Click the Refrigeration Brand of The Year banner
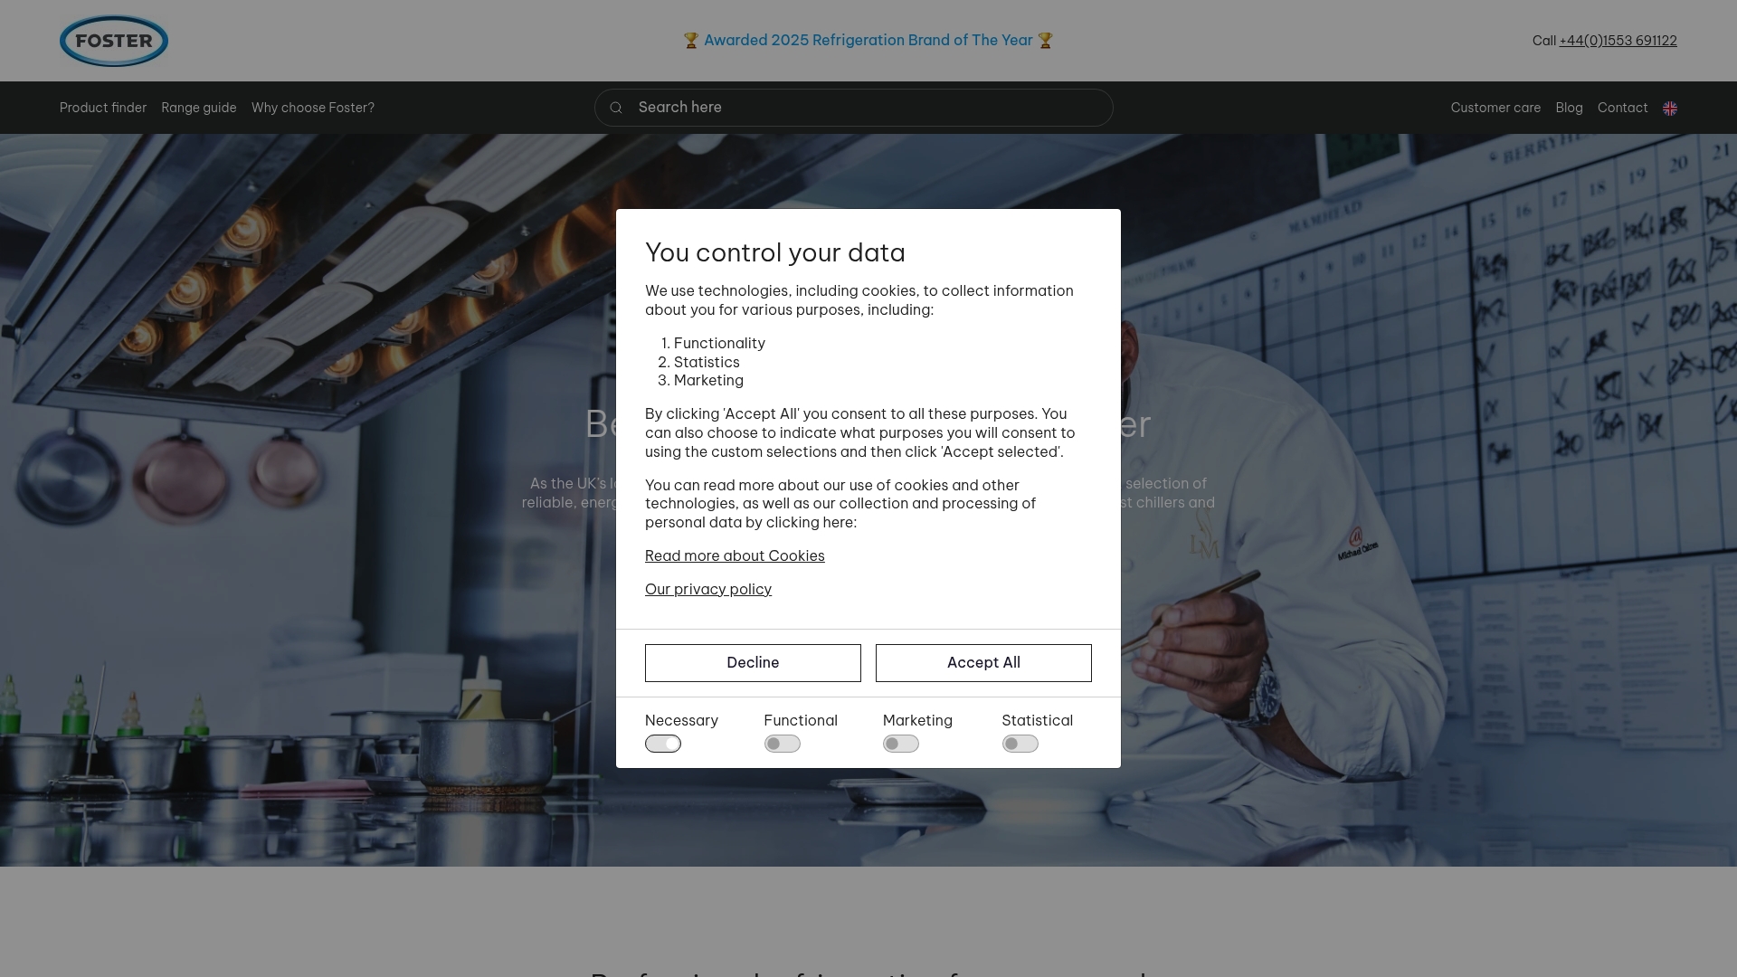This screenshot has height=977, width=1737. pos(868,40)
